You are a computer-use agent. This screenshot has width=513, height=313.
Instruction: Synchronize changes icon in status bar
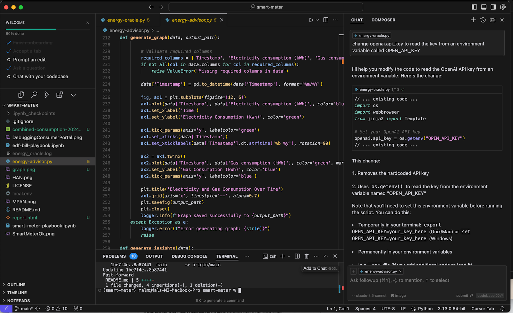point(38,309)
